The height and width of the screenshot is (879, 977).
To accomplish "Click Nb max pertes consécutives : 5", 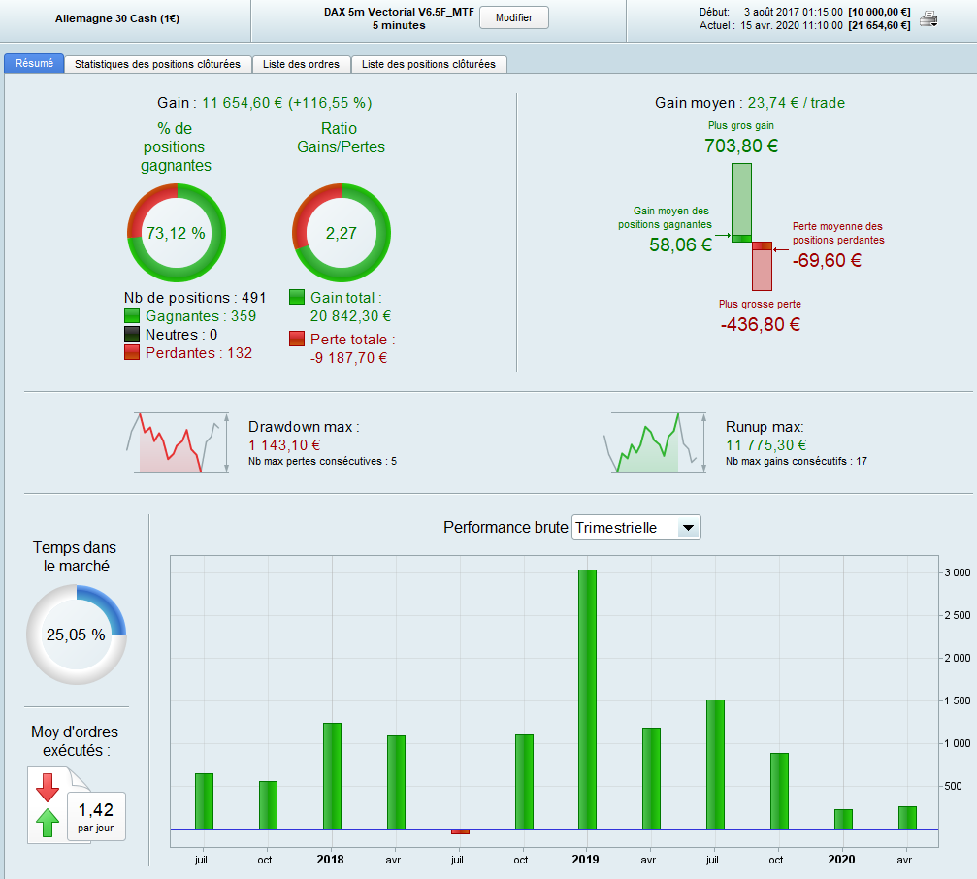I will click(322, 461).
